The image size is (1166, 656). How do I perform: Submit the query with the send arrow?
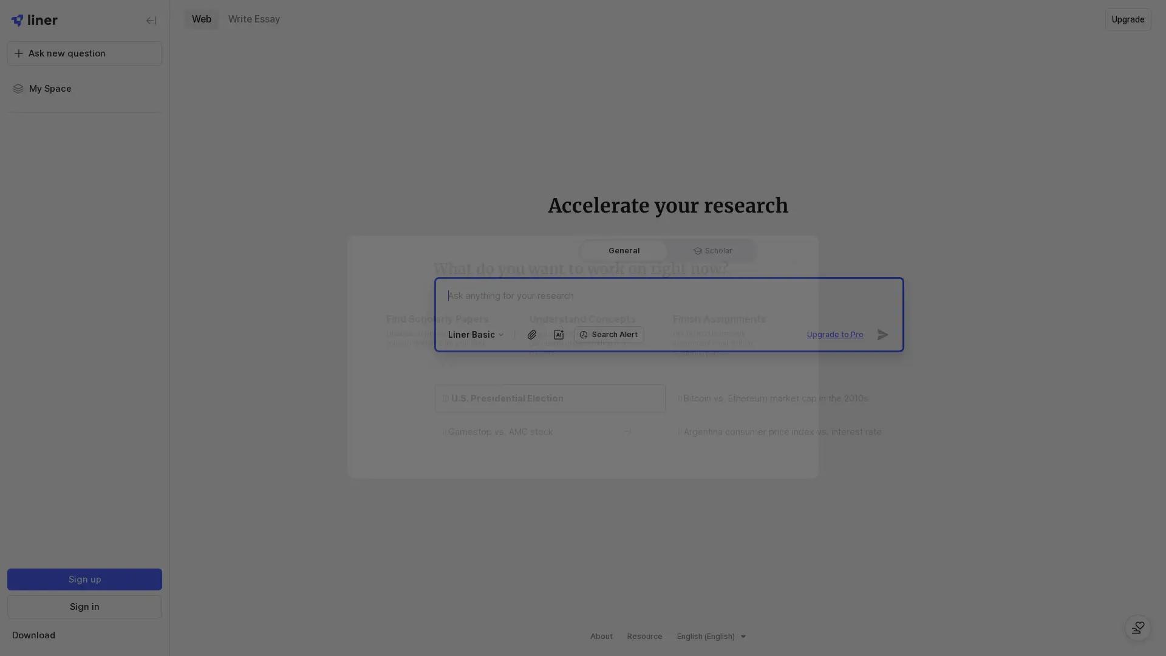pos(882,335)
